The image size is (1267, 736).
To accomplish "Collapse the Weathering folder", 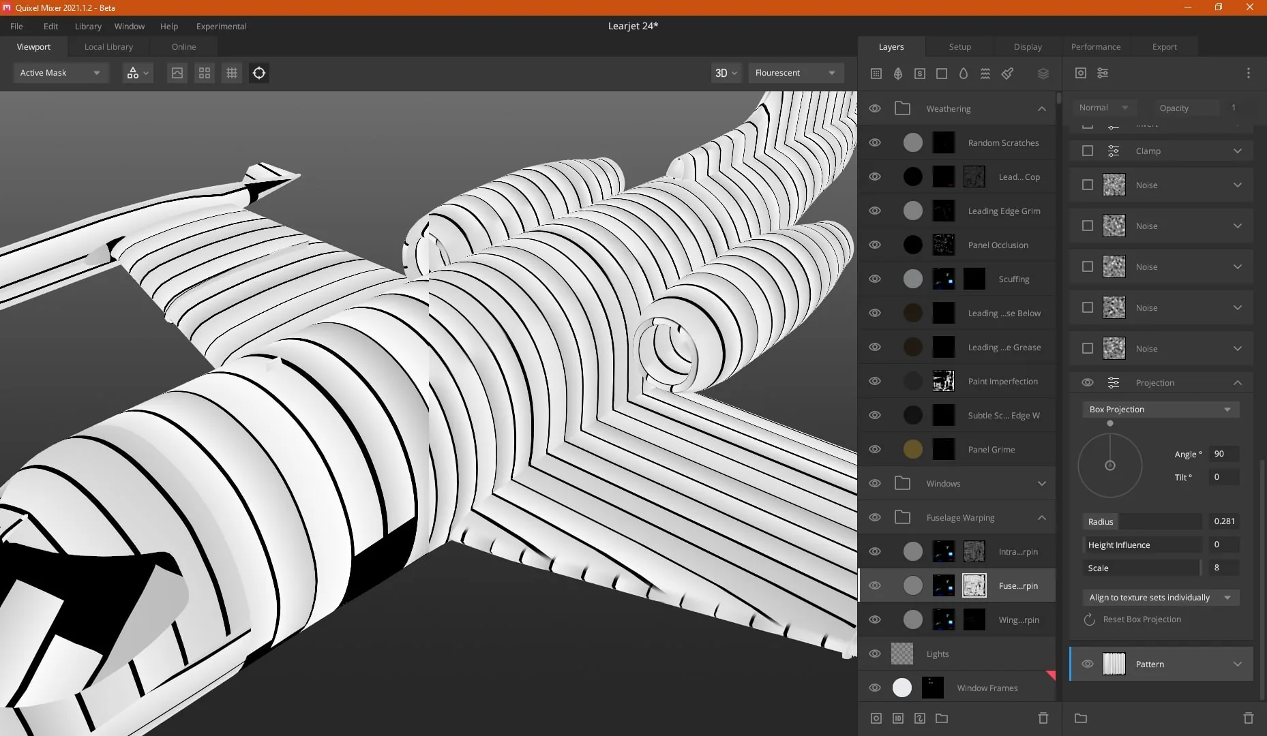I will [x=1042, y=108].
